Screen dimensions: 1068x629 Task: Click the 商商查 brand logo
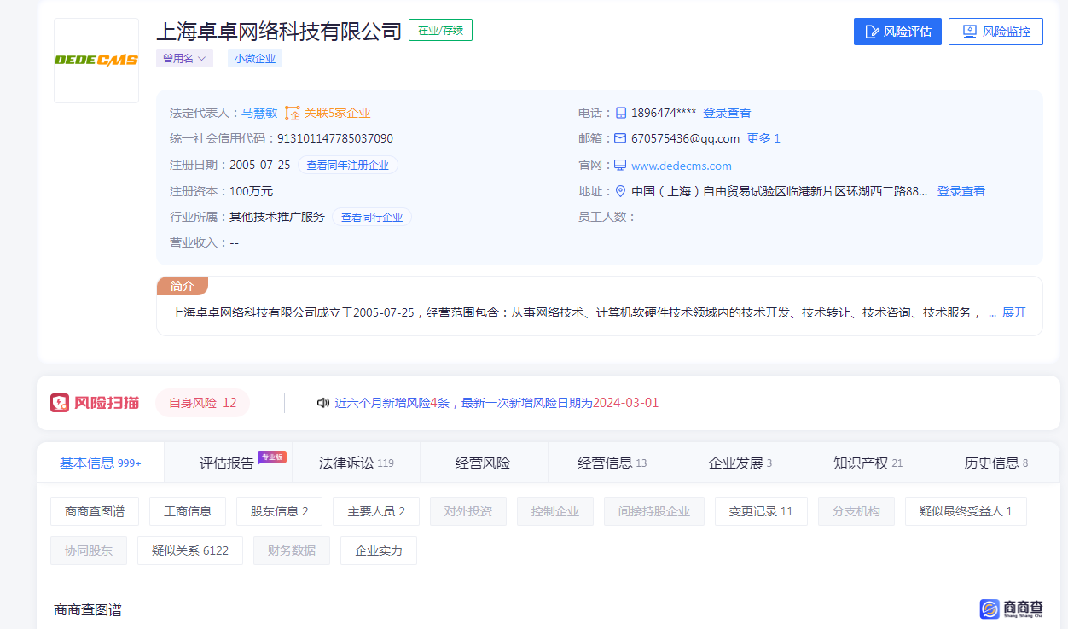click(1011, 609)
